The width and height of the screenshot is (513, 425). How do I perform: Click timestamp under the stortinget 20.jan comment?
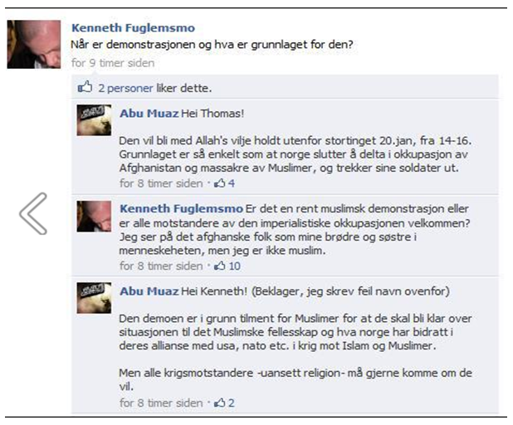(x=161, y=183)
